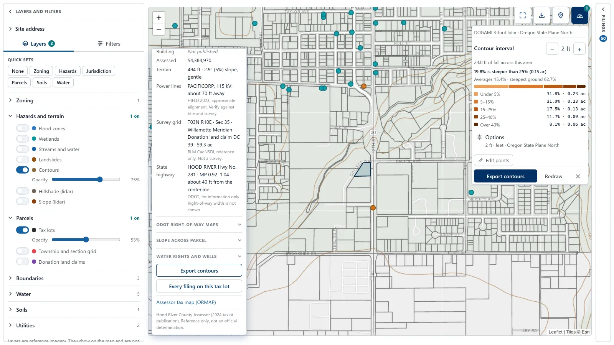Apply the Hazards quick set
The height and width of the screenshot is (345, 614).
[x=68, y=71]
